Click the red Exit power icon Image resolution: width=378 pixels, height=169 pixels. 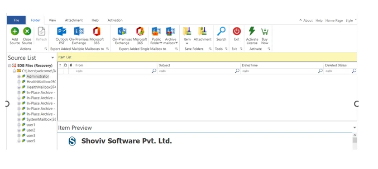pyautogui.click(x=237, y=31)
